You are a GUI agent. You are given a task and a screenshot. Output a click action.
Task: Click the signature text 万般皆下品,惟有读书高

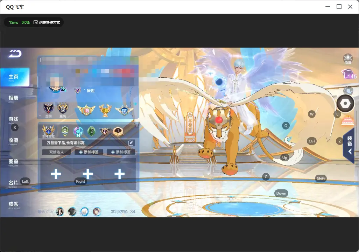(66, 143)
